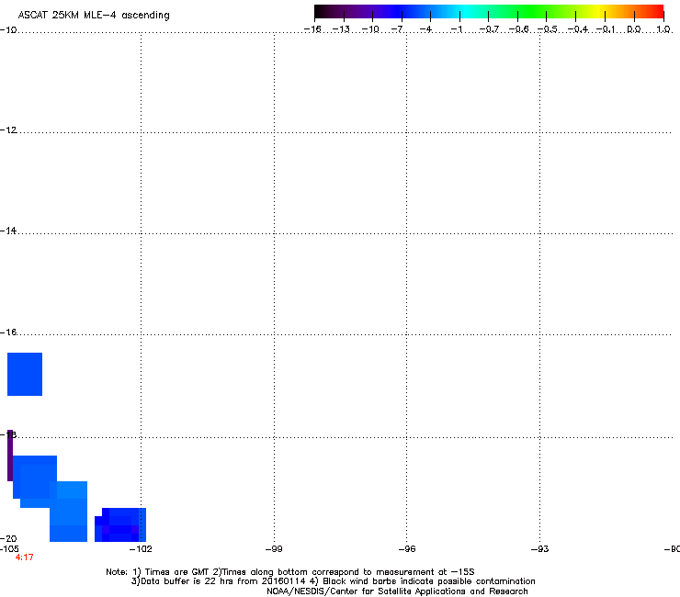Click the NOAA/NESDIS Center for Satellite Applications credit
The image size is (680, 597).
397,591
